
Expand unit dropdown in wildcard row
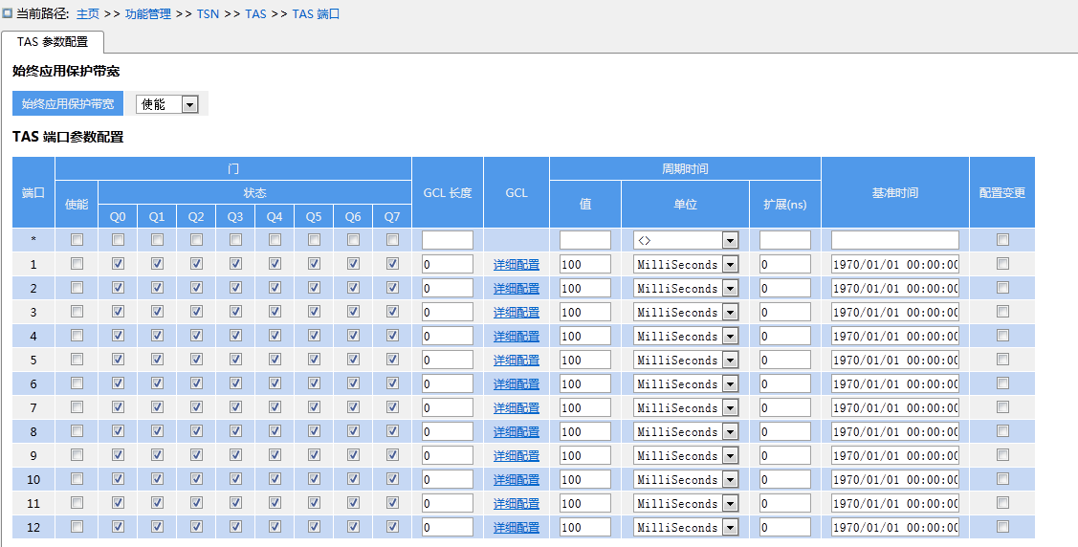click(x=730, y=240)
